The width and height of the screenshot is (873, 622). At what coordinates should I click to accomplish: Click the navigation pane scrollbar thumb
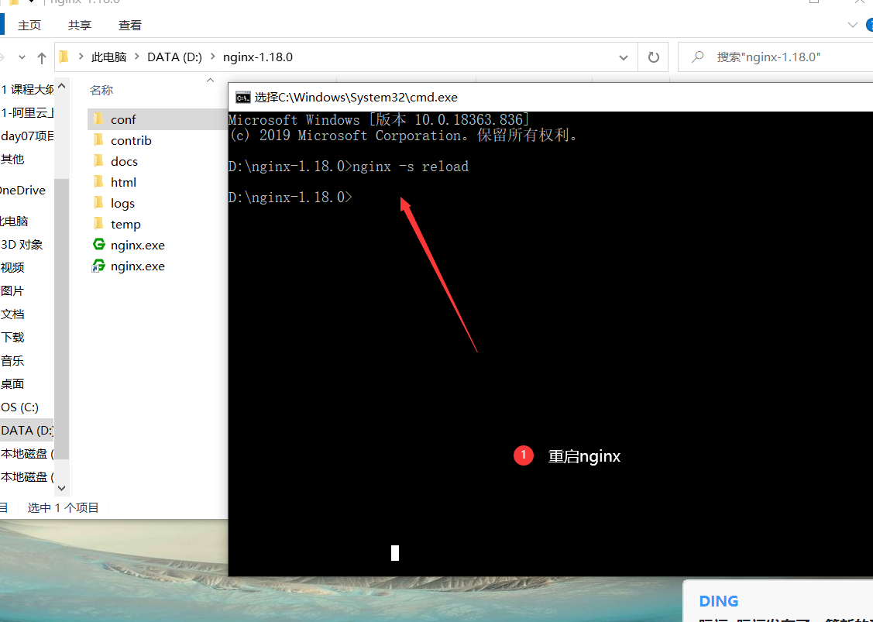[62, 318]
